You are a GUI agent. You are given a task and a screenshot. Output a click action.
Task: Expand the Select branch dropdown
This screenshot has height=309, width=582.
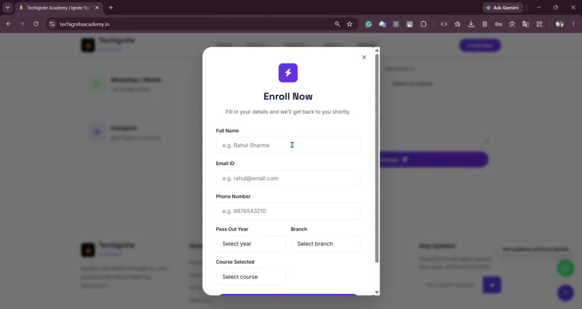pyautogui.click(x=325, y=244)
